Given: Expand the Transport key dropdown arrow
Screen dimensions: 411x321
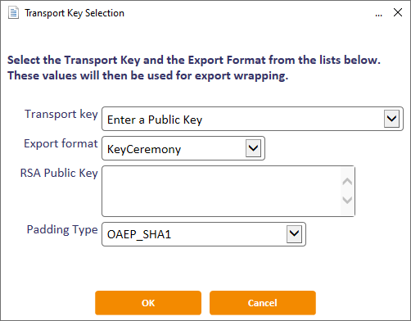Looking at the screenshot, I should [x=391, y=119].
